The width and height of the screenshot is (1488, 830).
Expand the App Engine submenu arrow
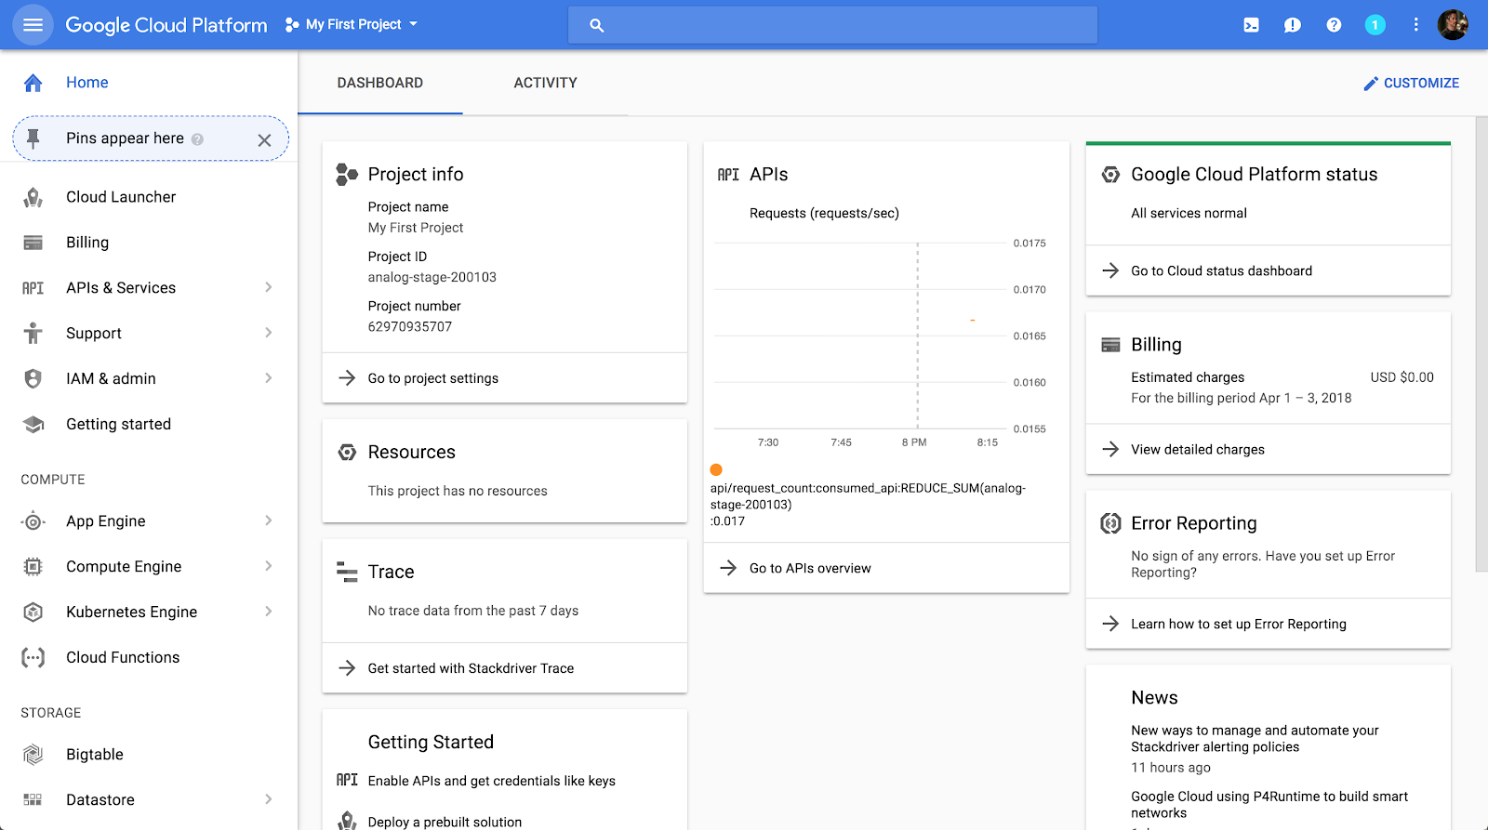tap(268, 520)
